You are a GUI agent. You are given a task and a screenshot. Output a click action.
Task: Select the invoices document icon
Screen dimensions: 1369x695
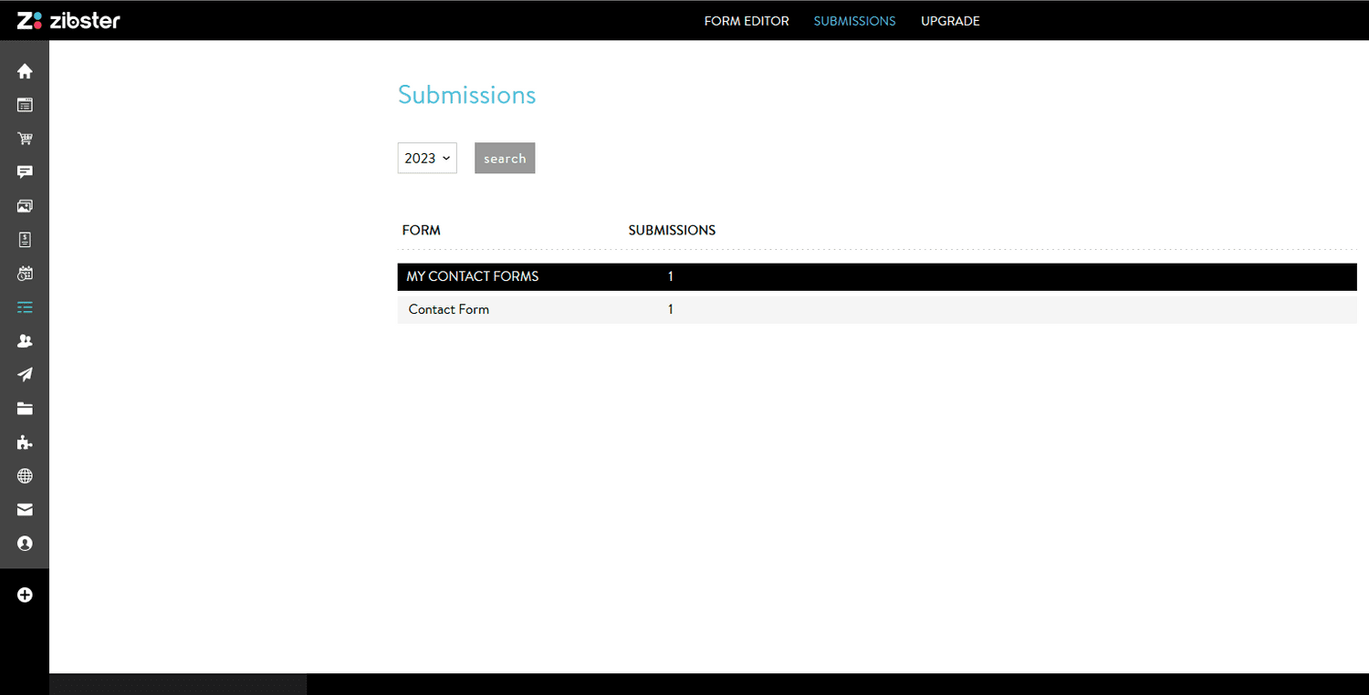[x=25, y=239]
